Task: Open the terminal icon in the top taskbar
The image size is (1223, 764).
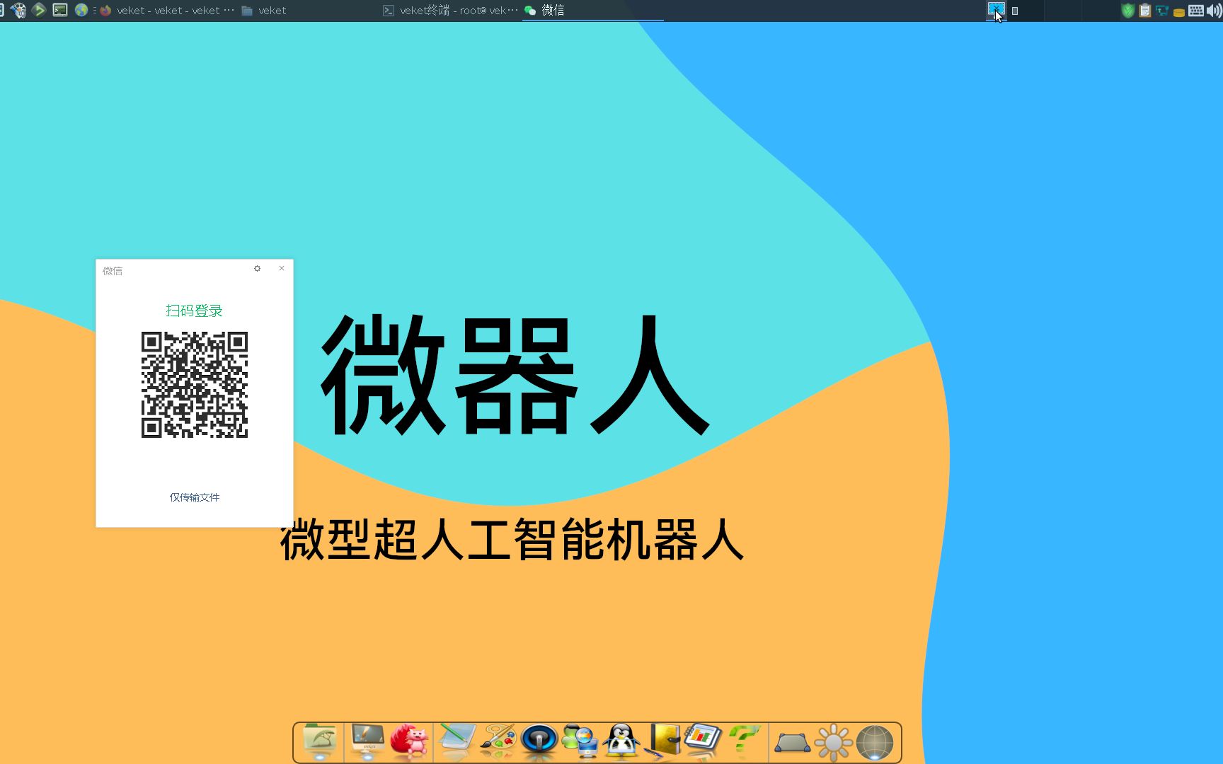Action: (x=59, y=10)
